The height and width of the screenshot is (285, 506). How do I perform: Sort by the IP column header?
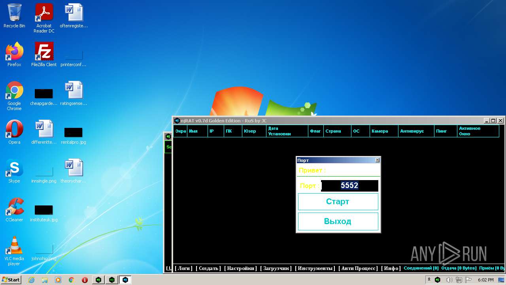coord(215,131)
